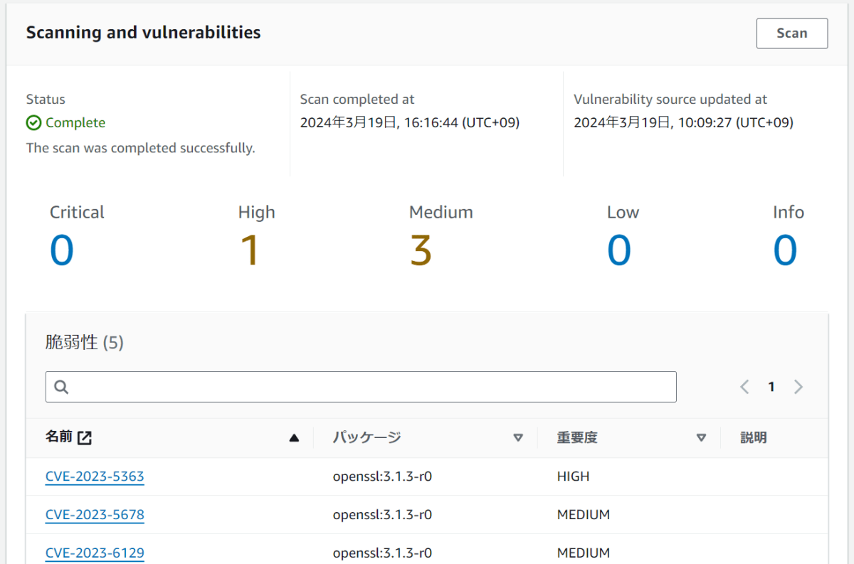Go to previous page with left chevron

click(744, 387)
